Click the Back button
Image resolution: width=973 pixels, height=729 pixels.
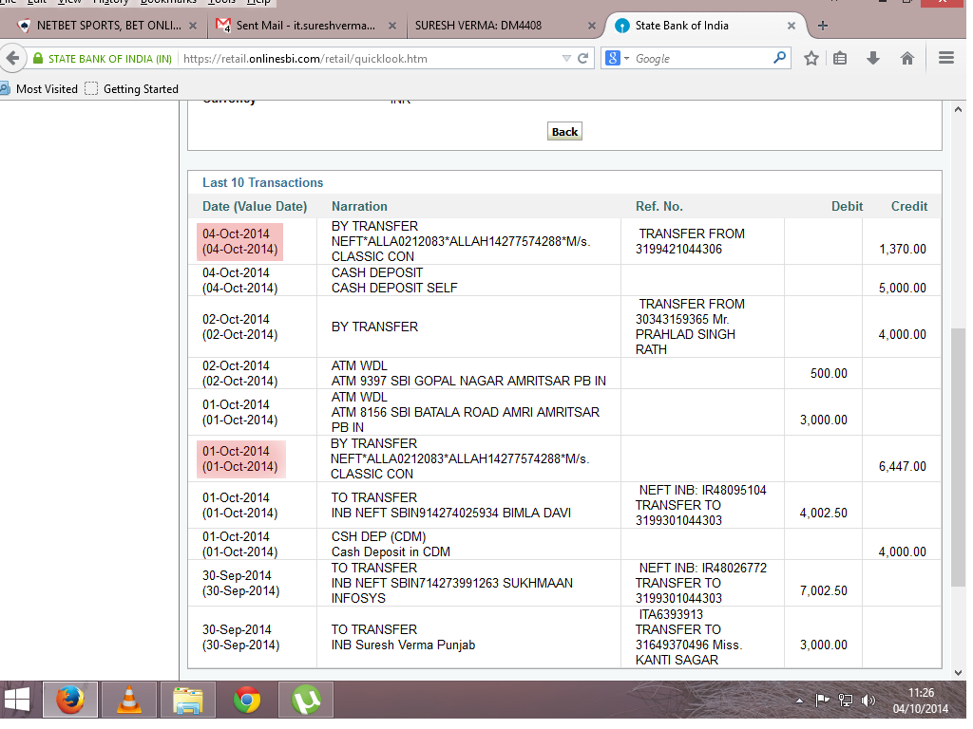click(564, 131)
